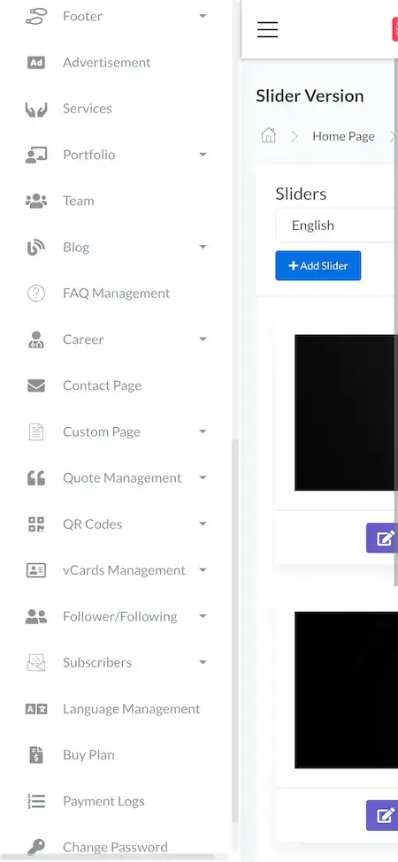398x862 pixels.
Task: Click the Career icon
Action: click(36, 339)
